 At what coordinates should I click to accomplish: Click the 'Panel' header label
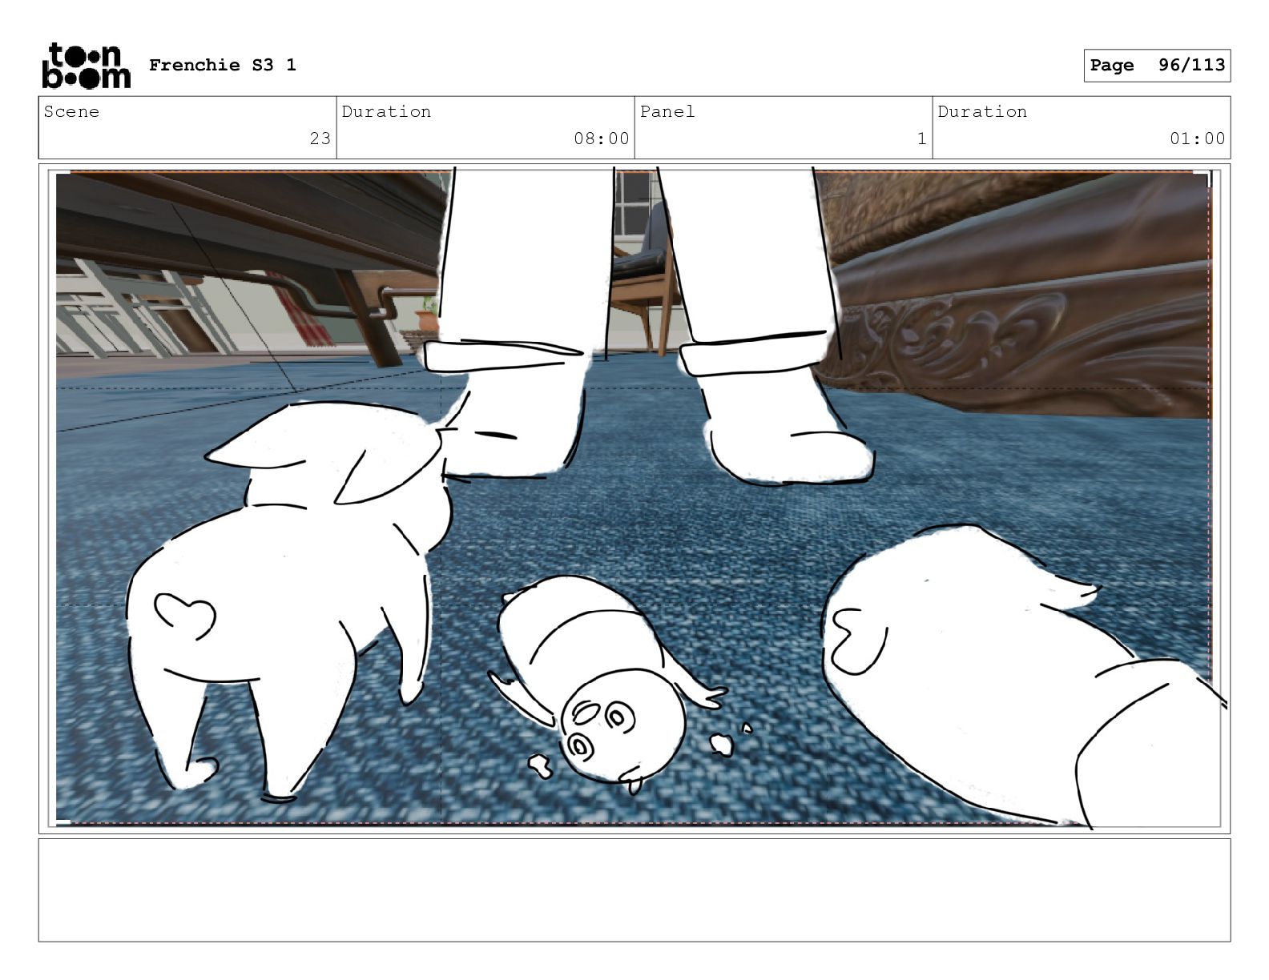coord(667,112)
